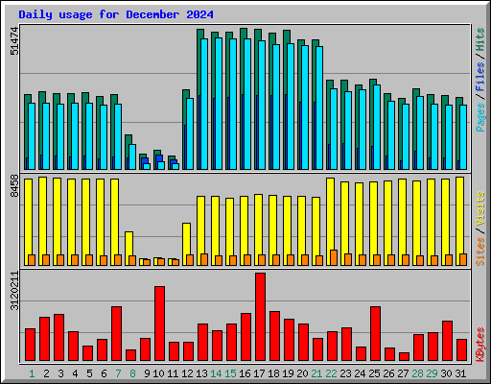Click green weekend day label 22
The width and height of the screenshot is (491, 384).
click(x=331, y=373)
